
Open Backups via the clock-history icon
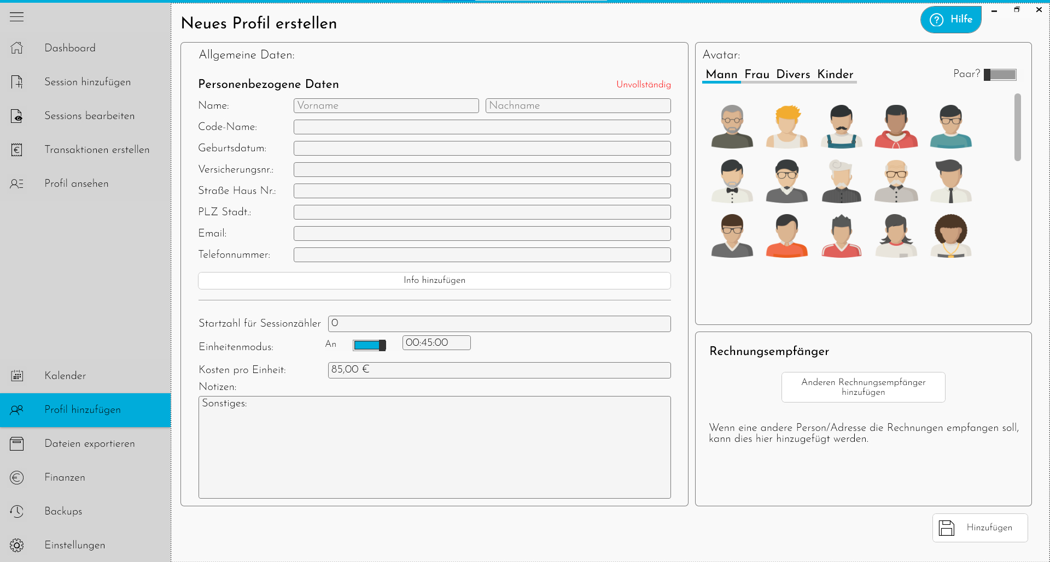click(x=17, y=511)
